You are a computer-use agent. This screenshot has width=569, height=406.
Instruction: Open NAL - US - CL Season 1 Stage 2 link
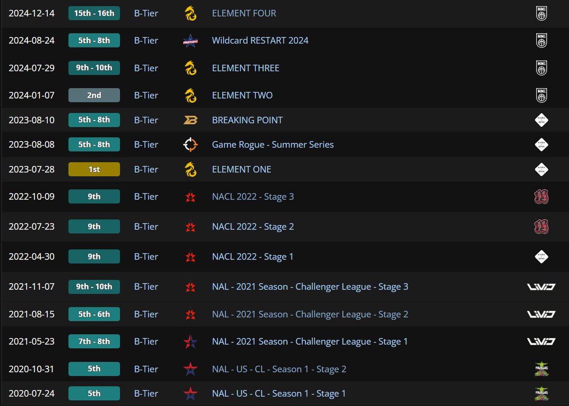click(x=279, y=369)
